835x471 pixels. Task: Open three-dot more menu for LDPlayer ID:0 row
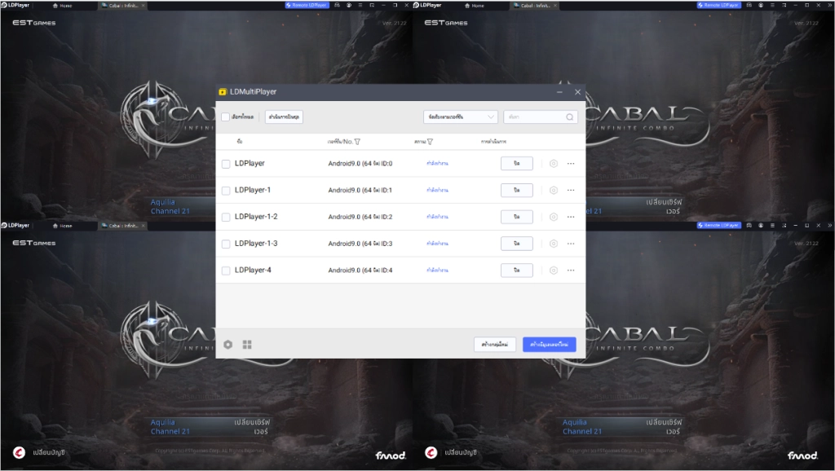571,164
